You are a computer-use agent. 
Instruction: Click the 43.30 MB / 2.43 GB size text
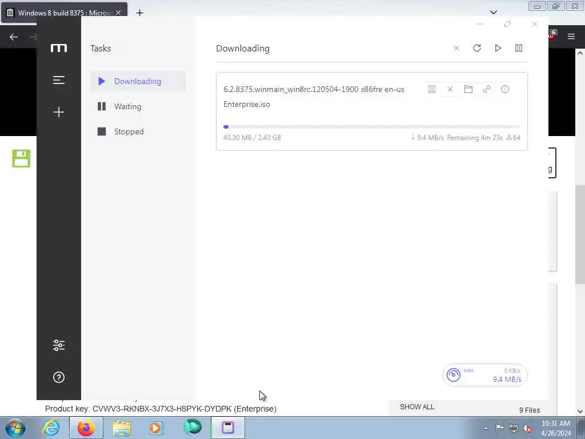(252, 137)
